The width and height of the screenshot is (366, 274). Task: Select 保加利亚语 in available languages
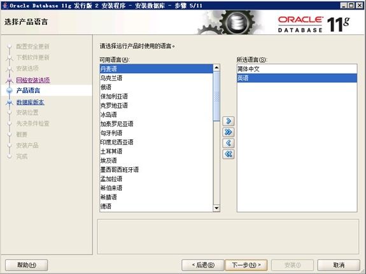click(157, 96)
